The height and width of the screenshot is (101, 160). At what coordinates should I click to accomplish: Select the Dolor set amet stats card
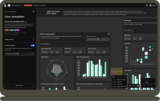click(98, 50)
